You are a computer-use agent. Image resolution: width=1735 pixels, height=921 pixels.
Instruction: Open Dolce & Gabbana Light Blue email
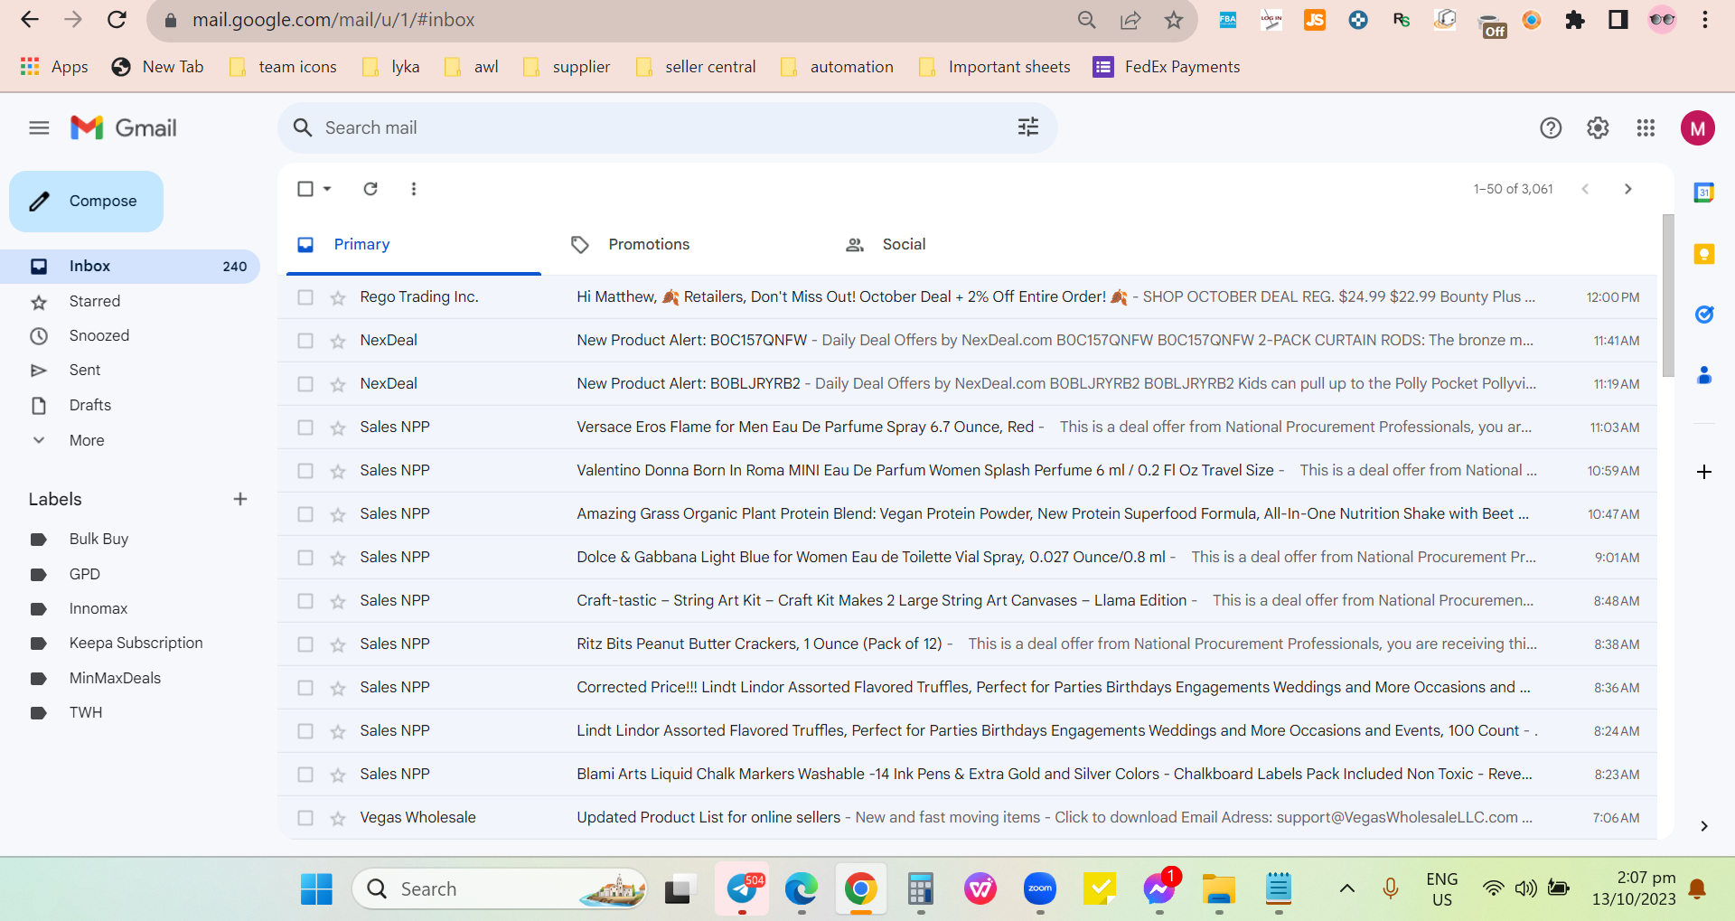click(967, 558)
